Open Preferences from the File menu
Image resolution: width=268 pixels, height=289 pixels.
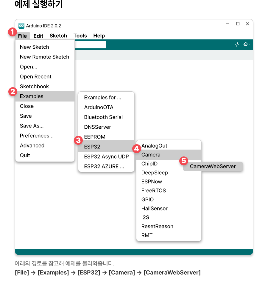click(37, 136)
